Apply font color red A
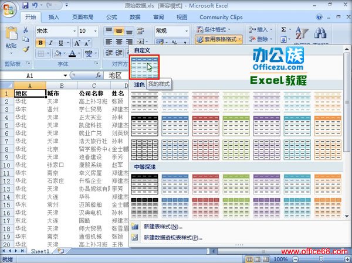352x263 pixels. 72,53
